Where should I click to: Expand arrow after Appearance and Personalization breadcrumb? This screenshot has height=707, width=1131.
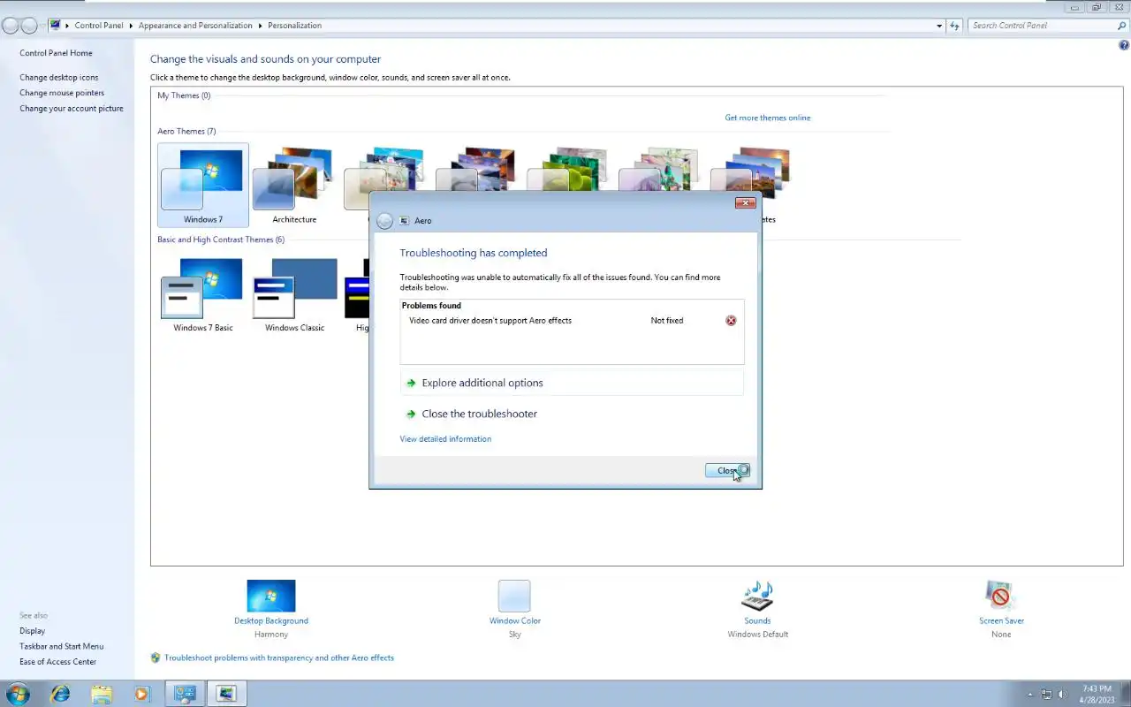(260, 26)
